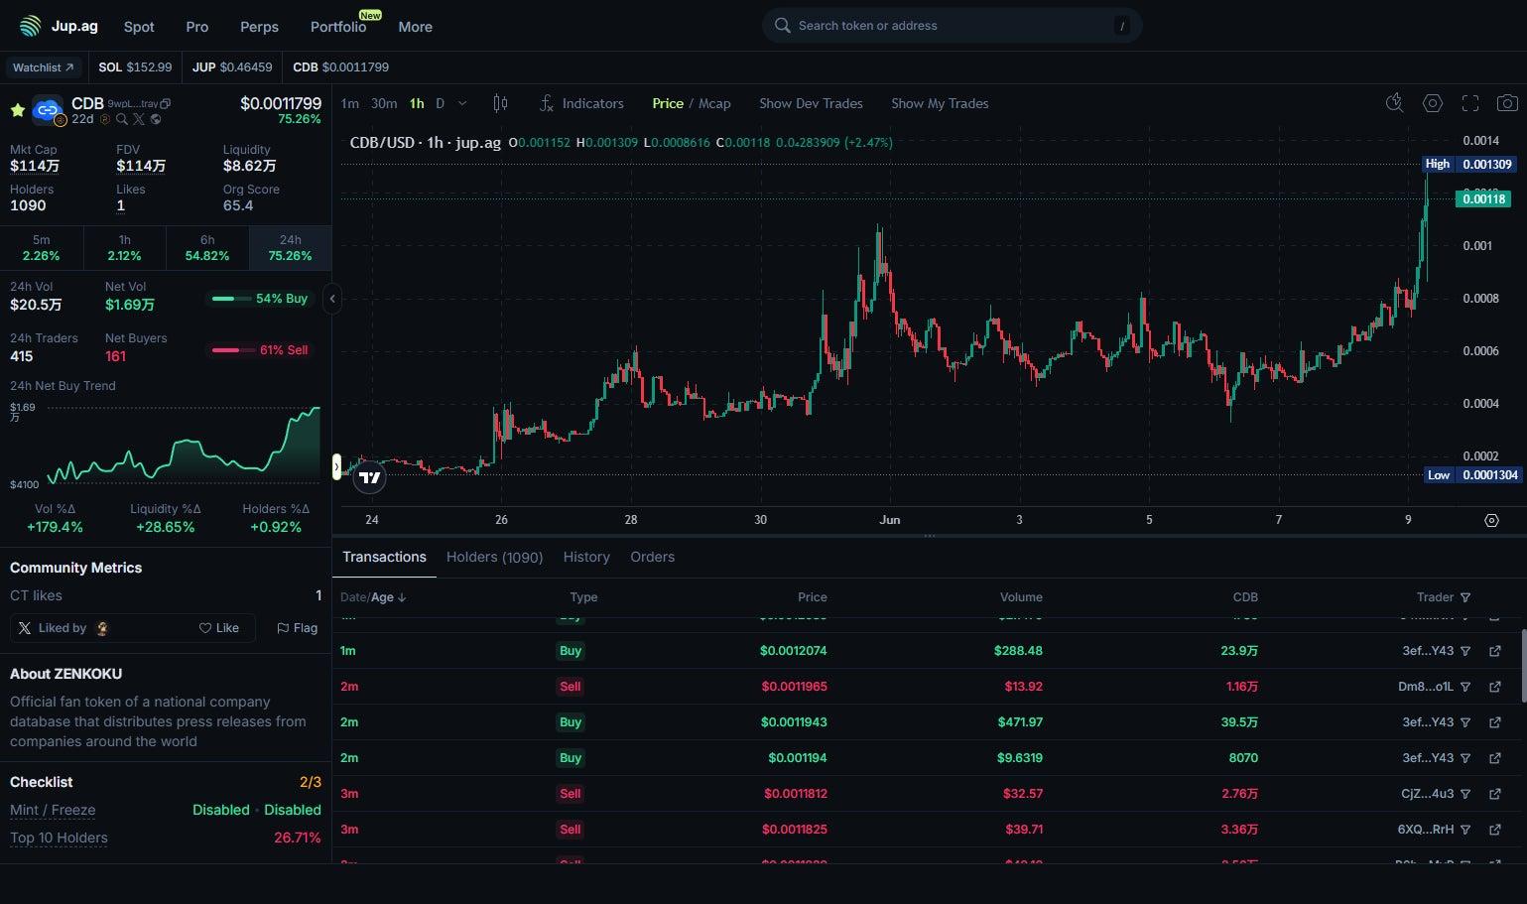Open the Spot nav item
1527x904 pixels.
click(139, 27)
